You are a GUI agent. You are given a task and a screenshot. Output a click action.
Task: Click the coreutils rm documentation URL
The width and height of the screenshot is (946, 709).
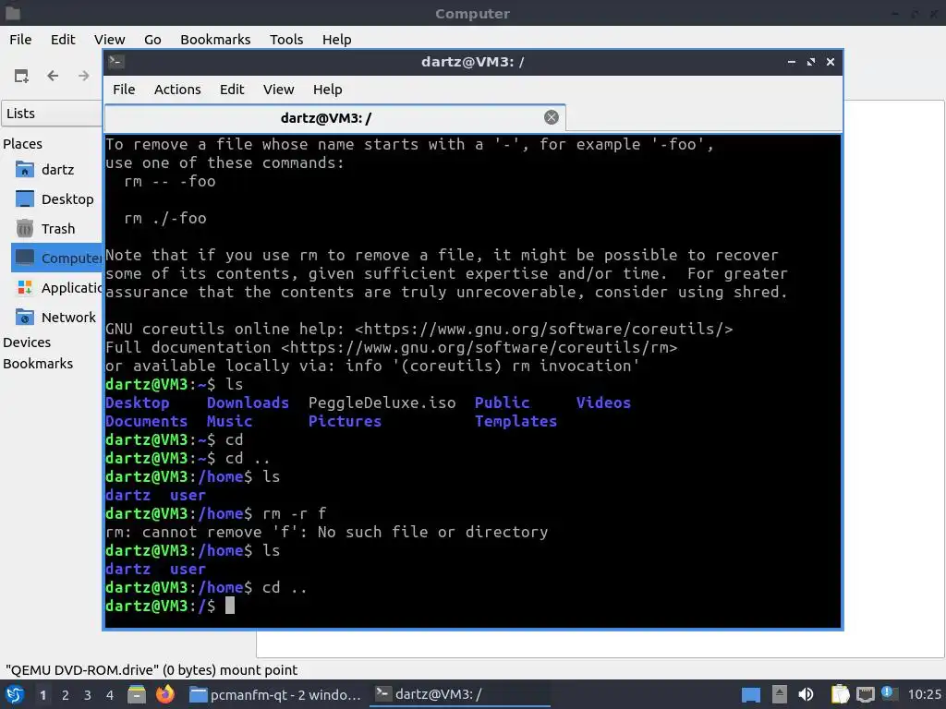tap(479, 347)
